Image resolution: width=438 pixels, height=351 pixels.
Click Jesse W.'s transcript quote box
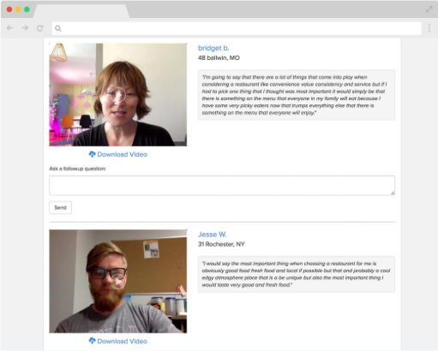point(297,274)
